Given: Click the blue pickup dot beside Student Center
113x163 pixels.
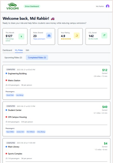Looking at the screenshot, I should click(6, 110).
